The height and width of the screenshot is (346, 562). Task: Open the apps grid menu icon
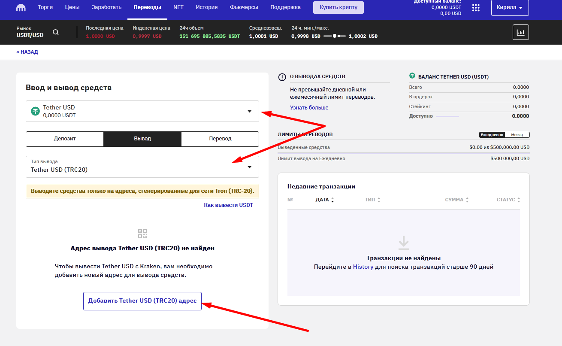coord(476,8)
